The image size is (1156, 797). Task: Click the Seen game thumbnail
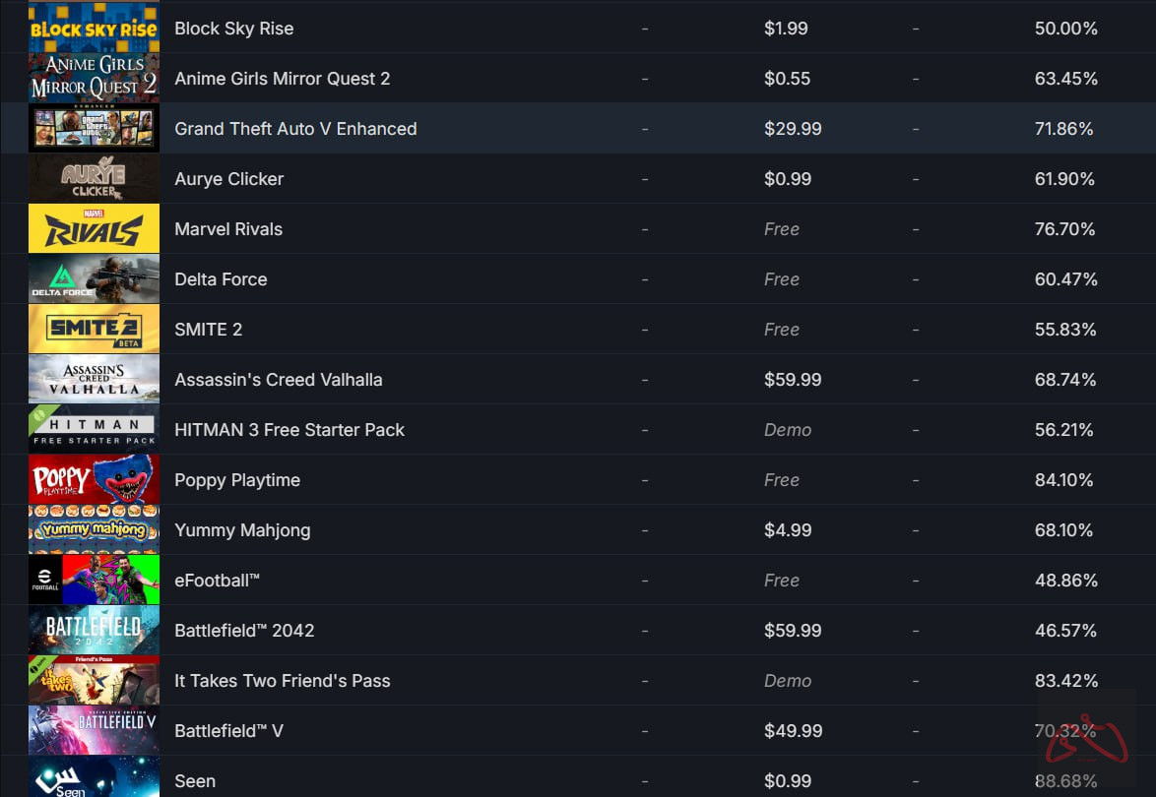(94, 777)
